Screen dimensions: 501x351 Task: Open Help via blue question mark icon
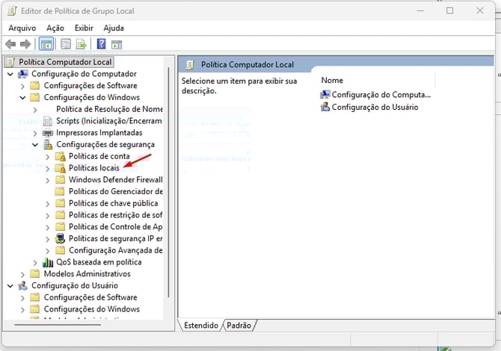[x=101, y=44]
